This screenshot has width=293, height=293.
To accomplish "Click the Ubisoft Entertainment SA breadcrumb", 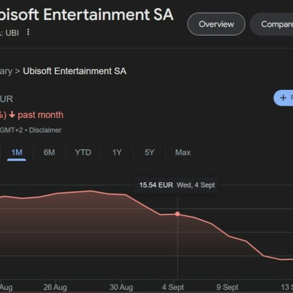I will pyautogui.click(x=75, y=71).
